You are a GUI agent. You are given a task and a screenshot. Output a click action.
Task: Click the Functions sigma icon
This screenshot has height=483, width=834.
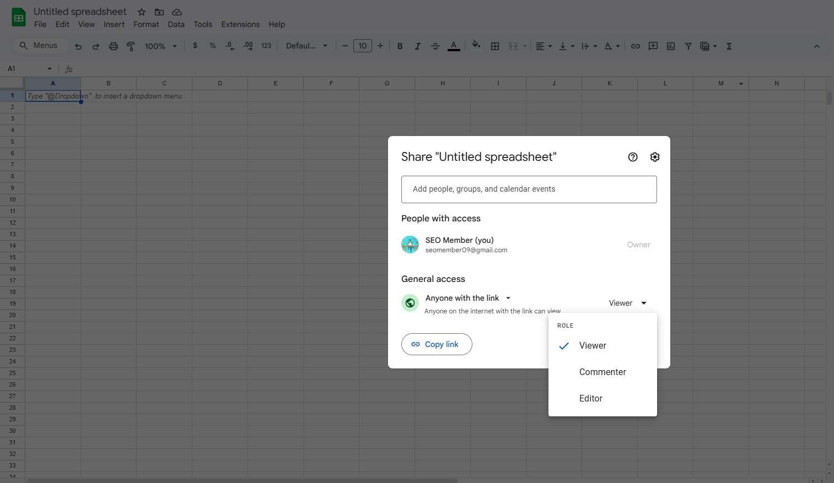tap(729, 46)
